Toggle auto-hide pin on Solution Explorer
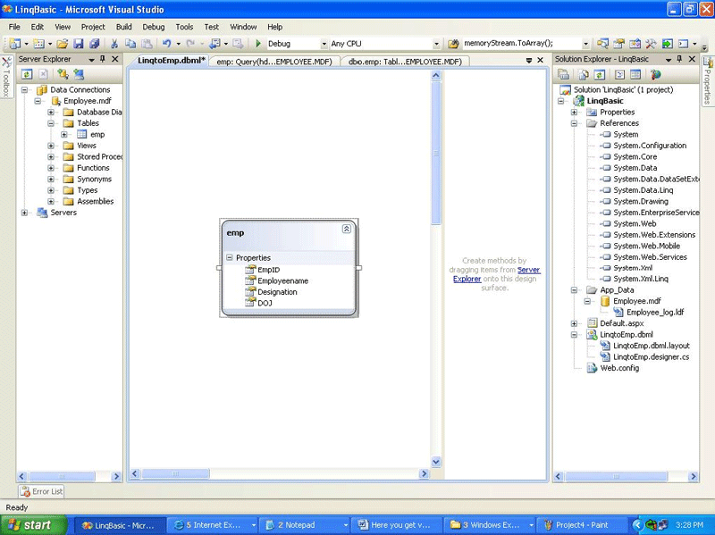 click(x=679, y=59)
